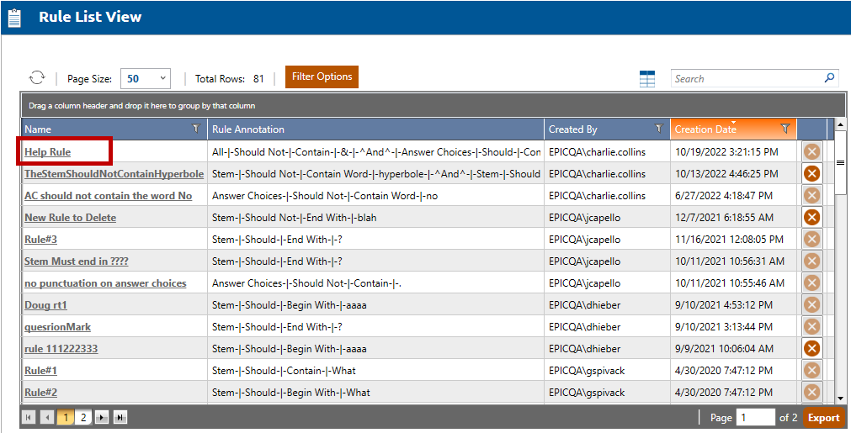851x433 pixels.
Task: Click delete icon for rule 111222333
Action: tap(811, 348)
